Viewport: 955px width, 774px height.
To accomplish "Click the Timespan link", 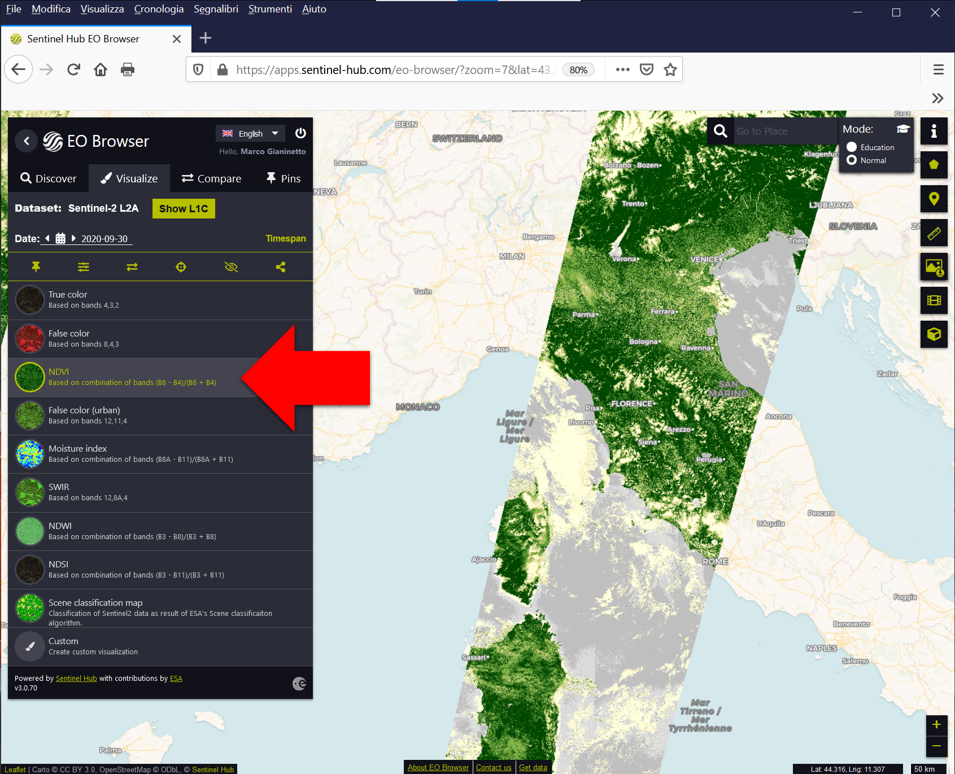I will coord(286,238).
